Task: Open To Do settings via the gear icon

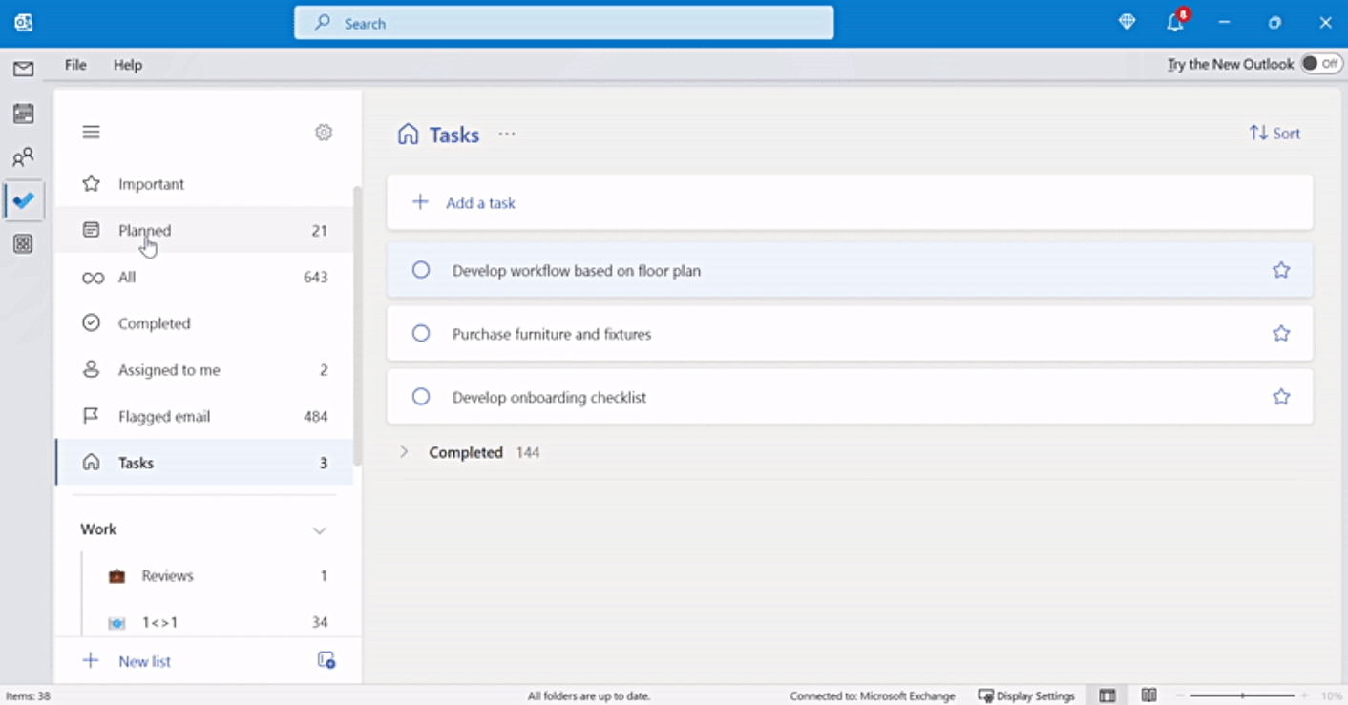Action: pyautogui.click(x=323, y=132)
